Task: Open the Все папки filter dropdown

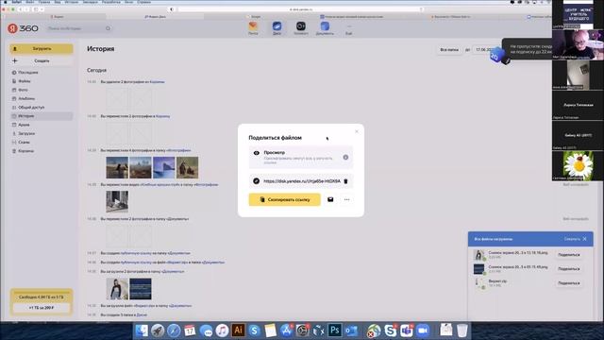Action: tap(449, 50)
